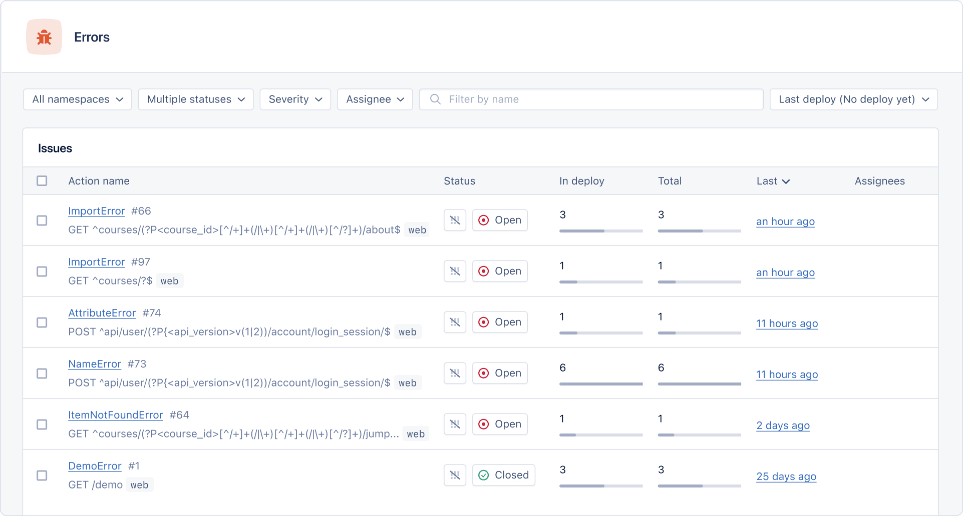963x516 pixels.
Task: Expand the Assignee filter
Action: click(x=375, y=99)
